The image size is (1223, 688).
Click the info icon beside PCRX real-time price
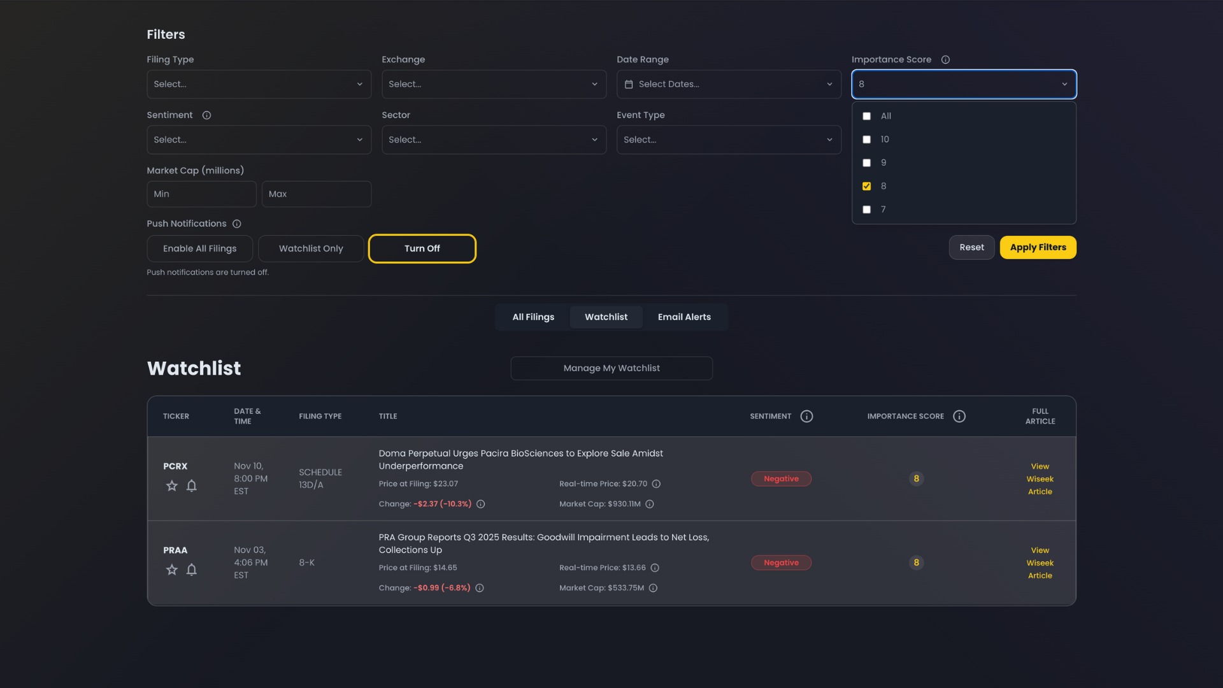(657, 484)
